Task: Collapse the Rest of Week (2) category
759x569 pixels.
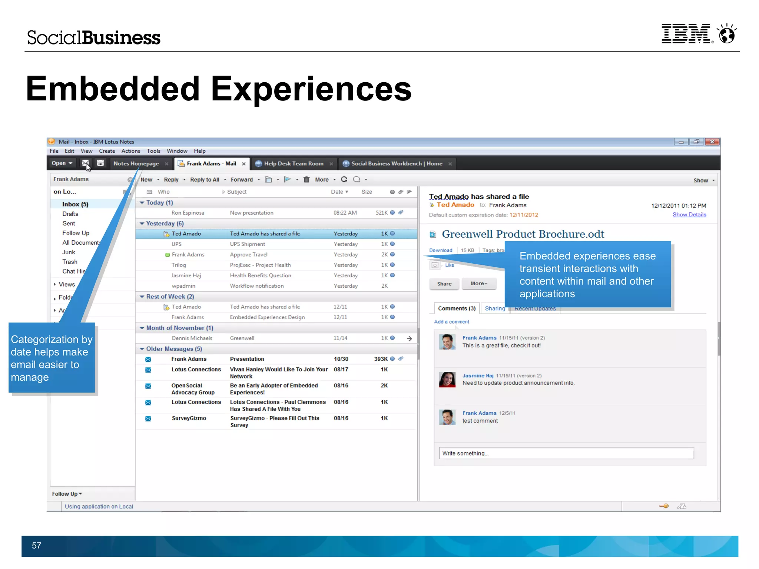Action: click(142, 297)
